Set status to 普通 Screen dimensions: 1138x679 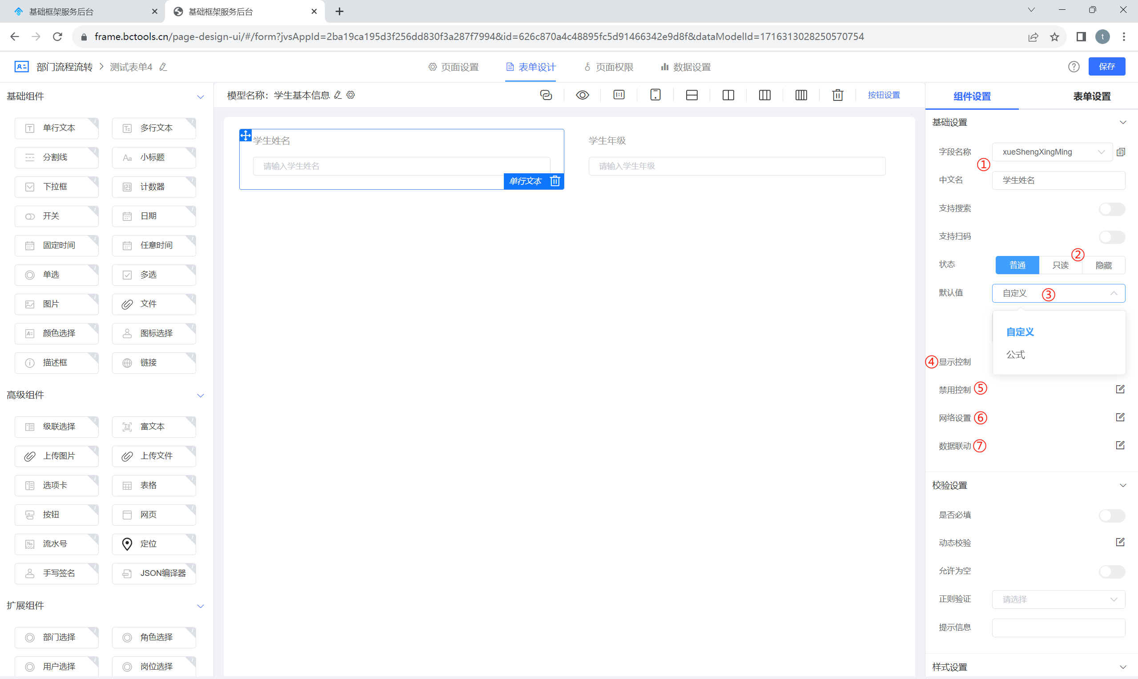coord(1017,265)
